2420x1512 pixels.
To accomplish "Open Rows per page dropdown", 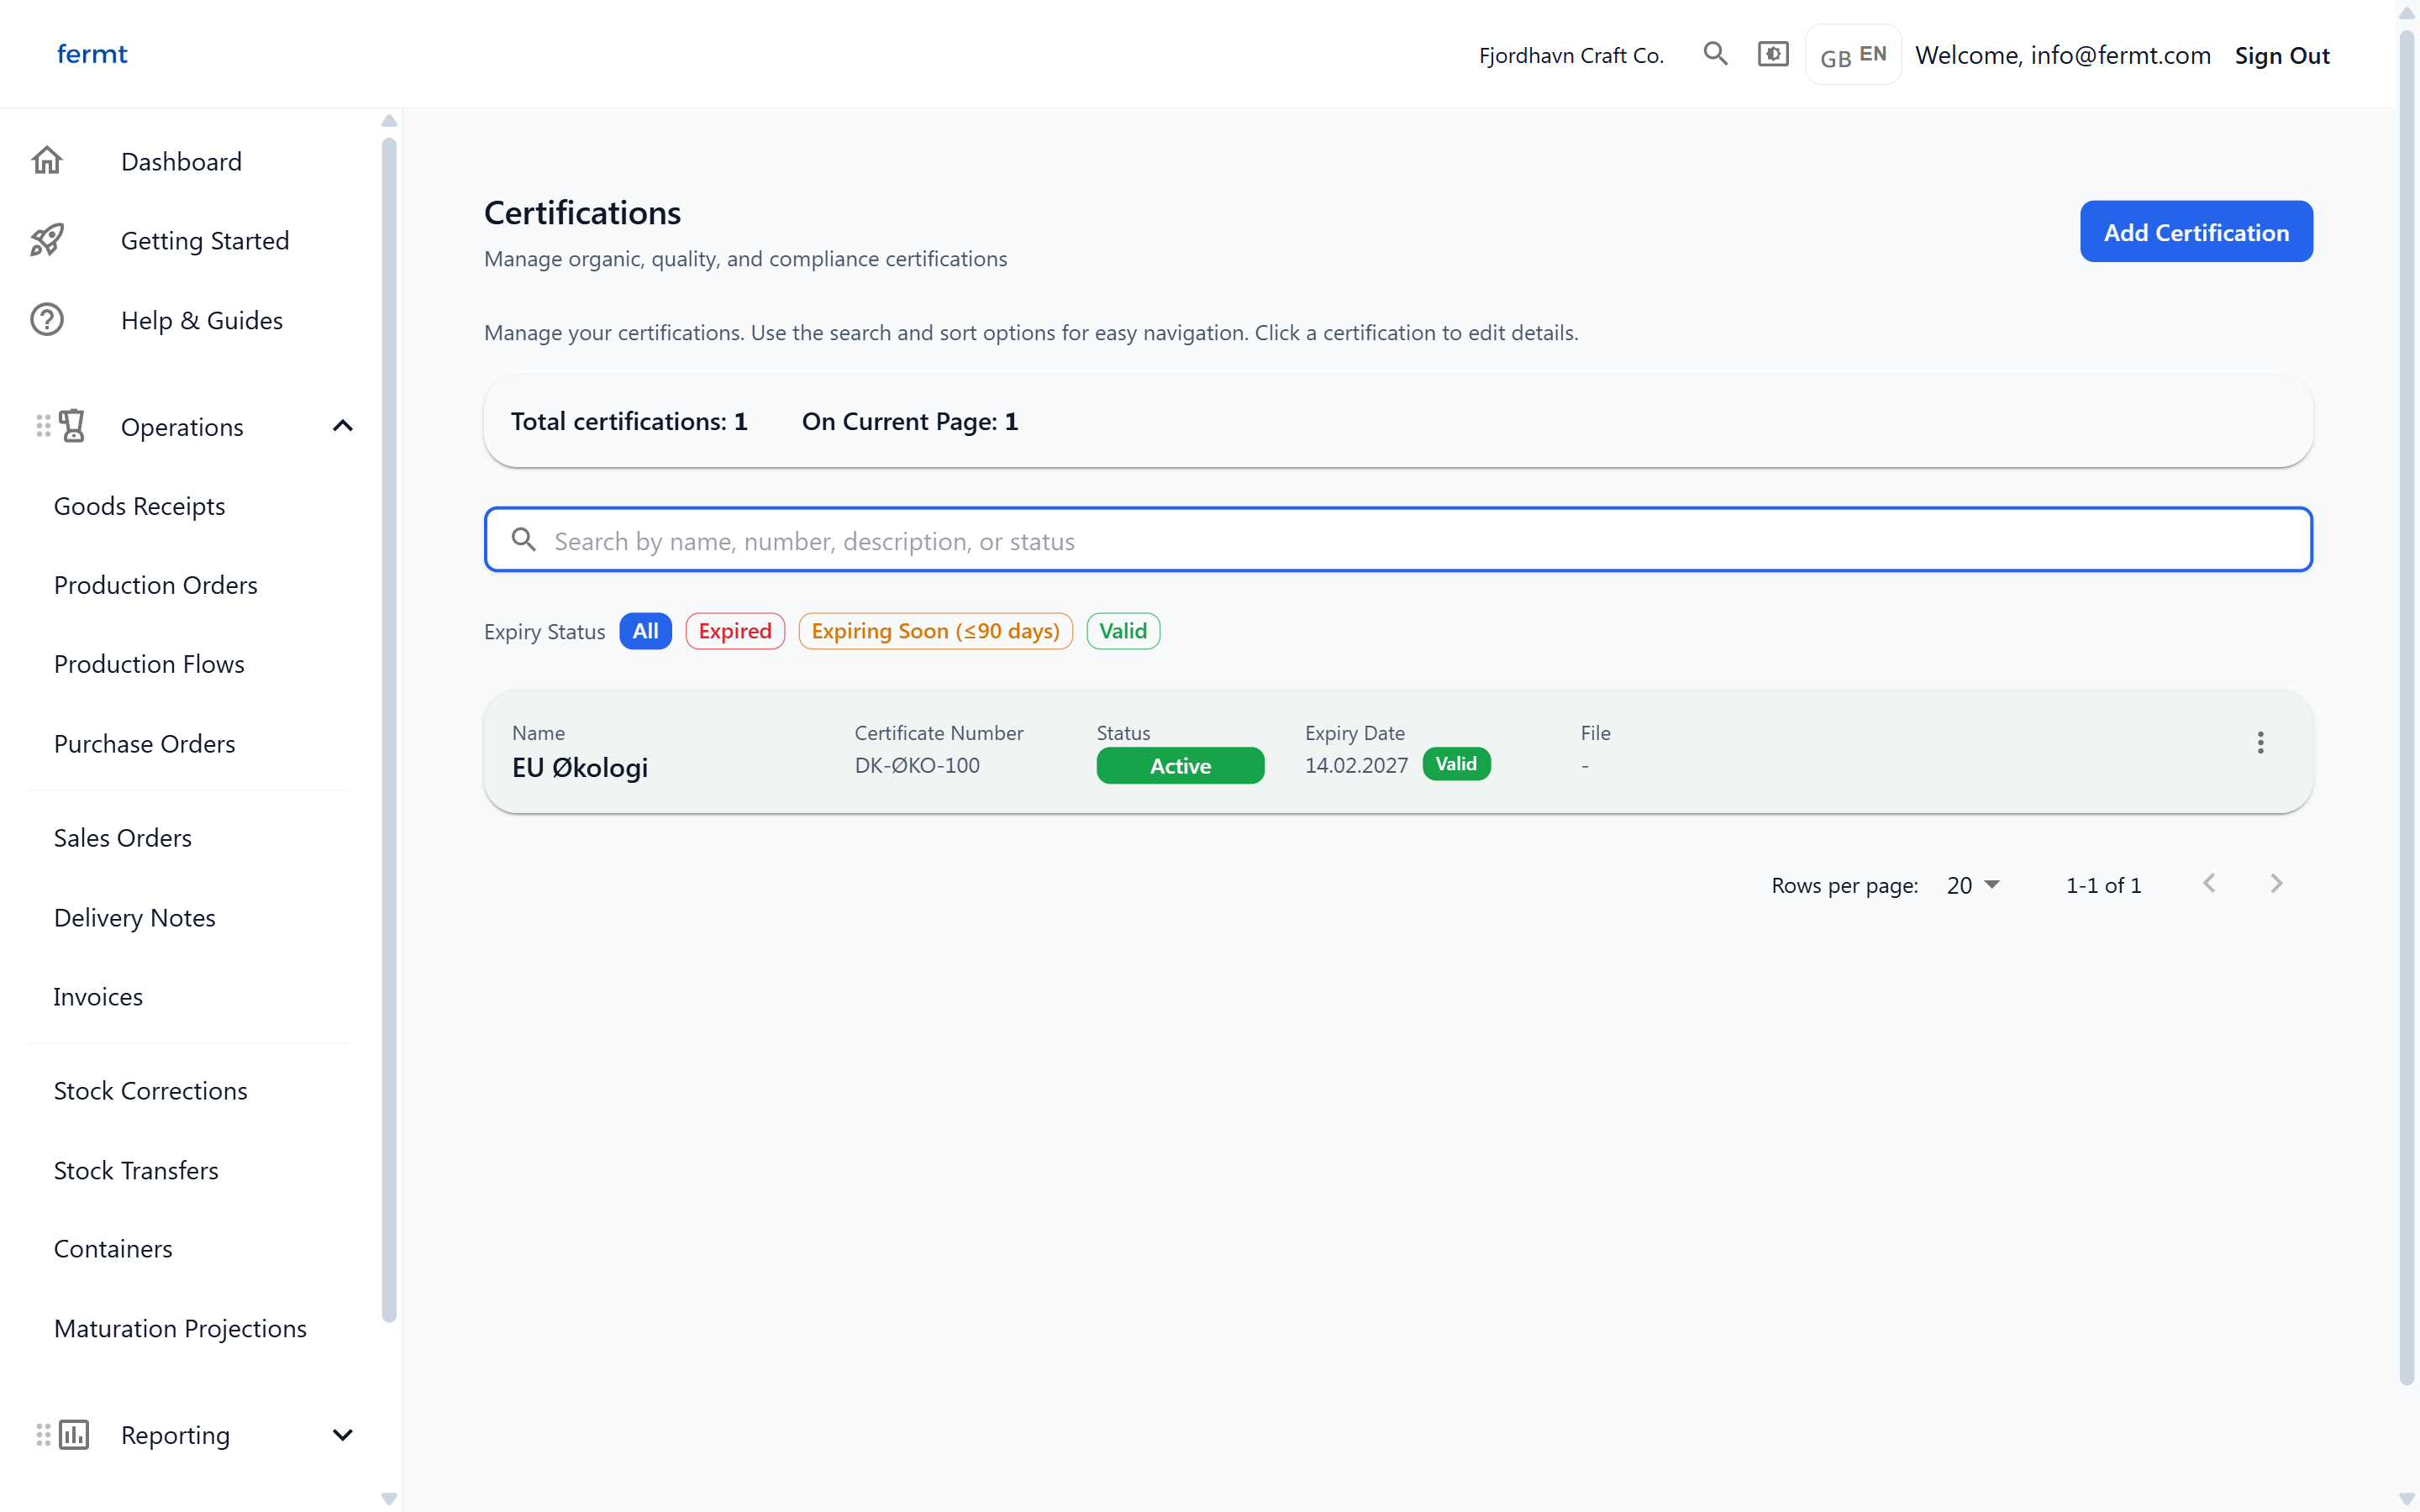I will point(1972,885).
